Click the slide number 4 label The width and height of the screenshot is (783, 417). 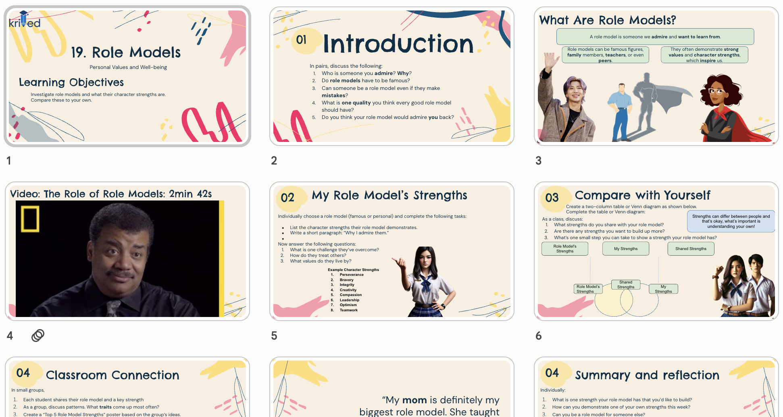click(10, 336)
